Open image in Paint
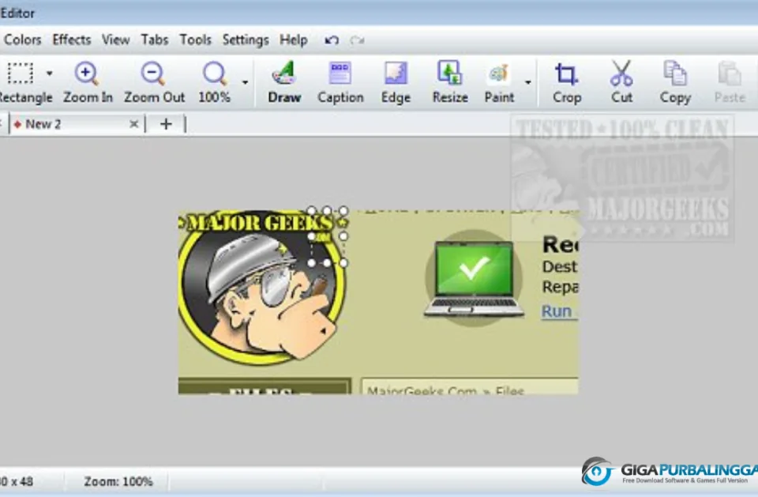 coord(499,82)
